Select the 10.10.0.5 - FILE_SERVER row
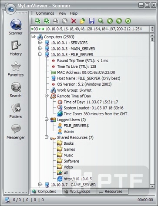This screenshot has height=206, width=158. [72, 55]
